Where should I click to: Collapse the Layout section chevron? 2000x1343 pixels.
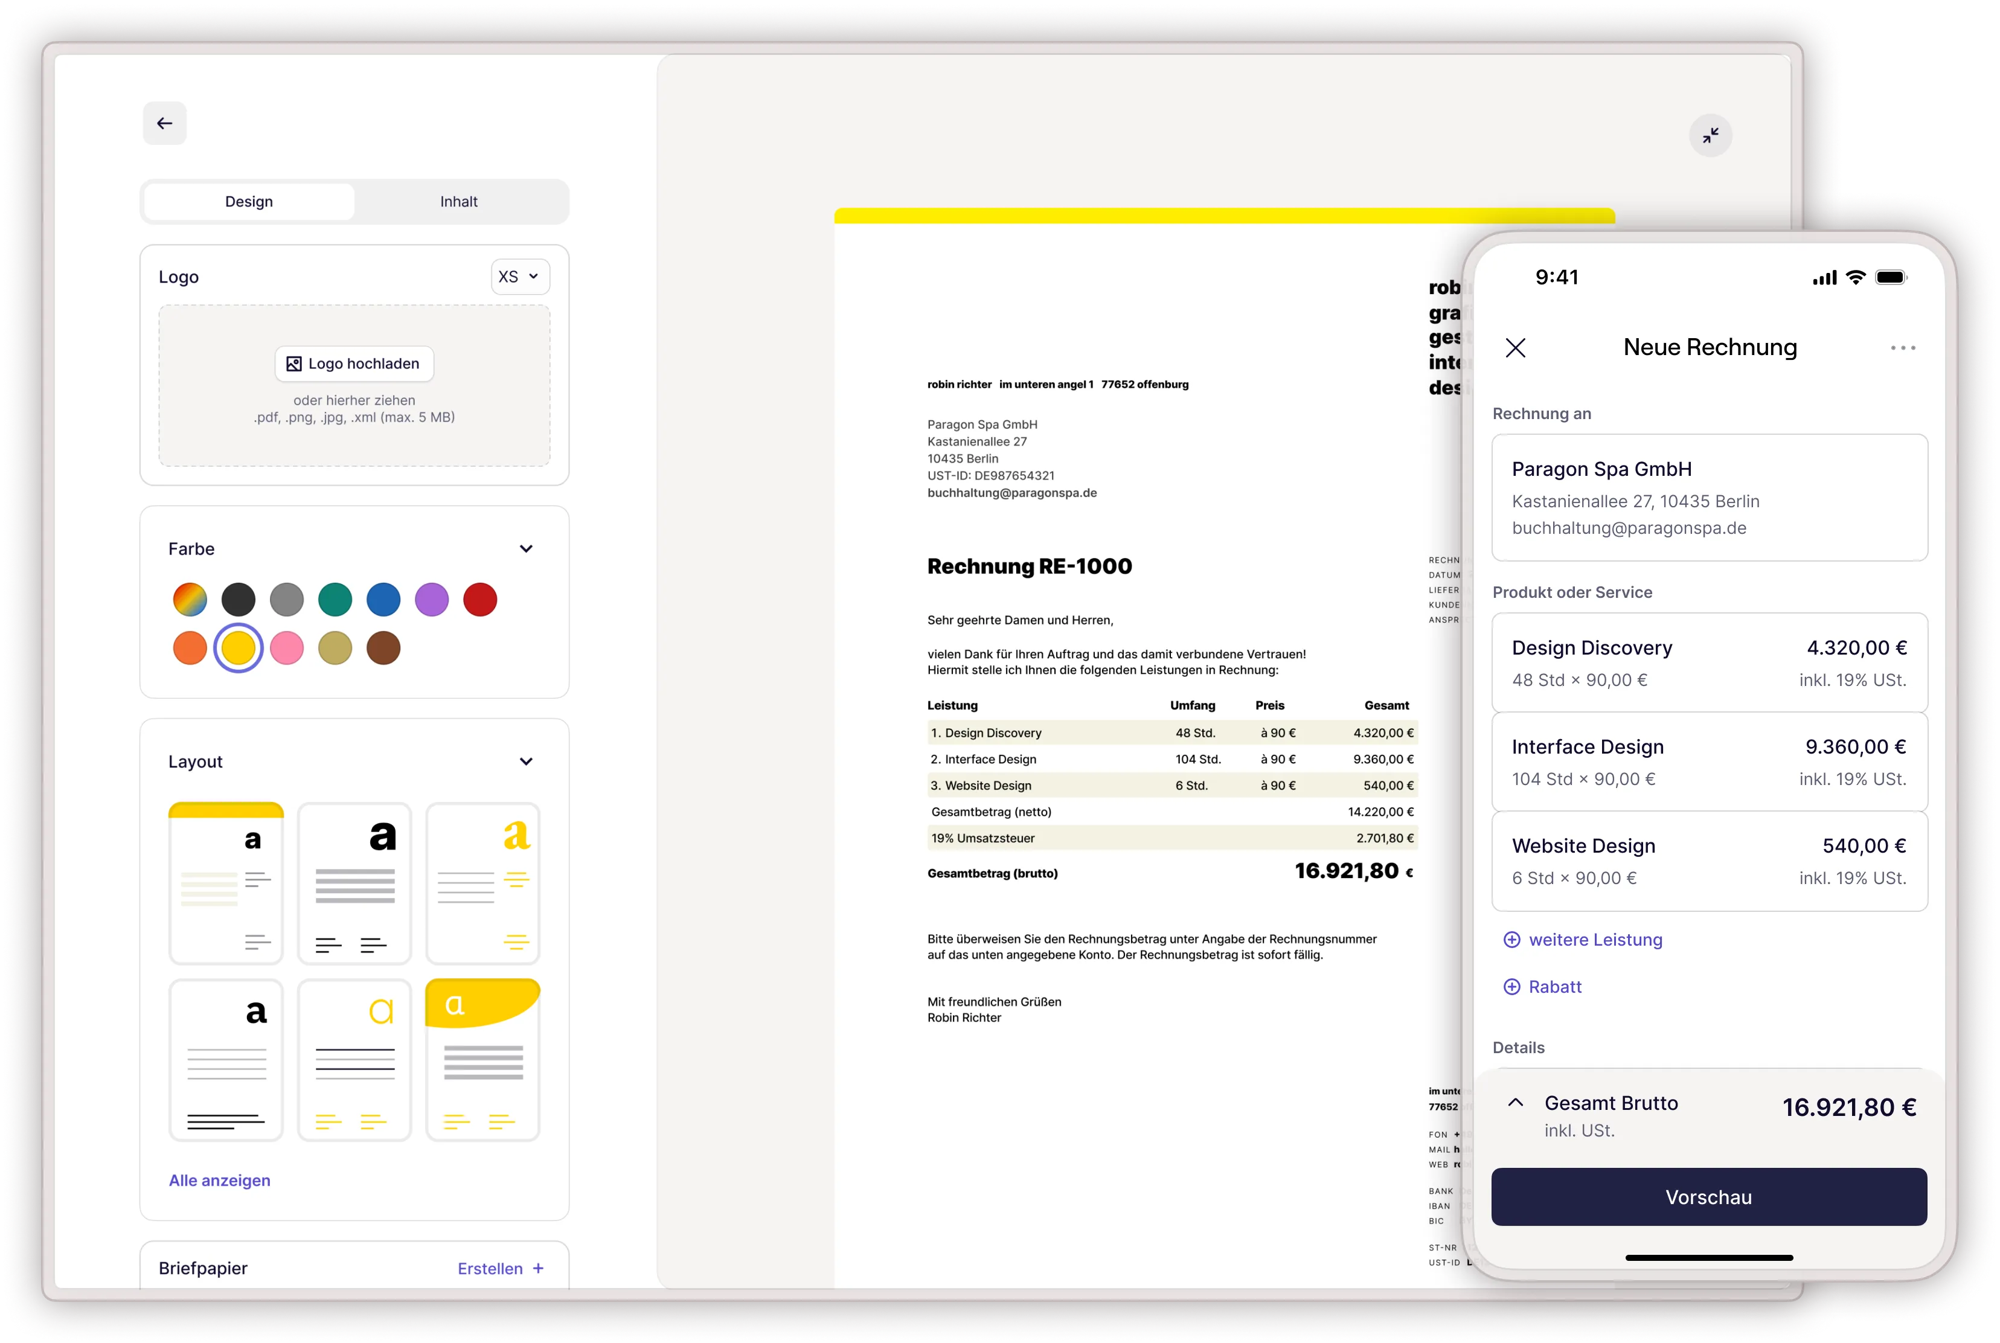point(526,761)
